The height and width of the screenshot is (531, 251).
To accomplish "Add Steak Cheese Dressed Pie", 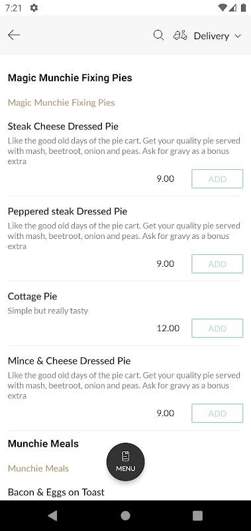I will point(217,179).
